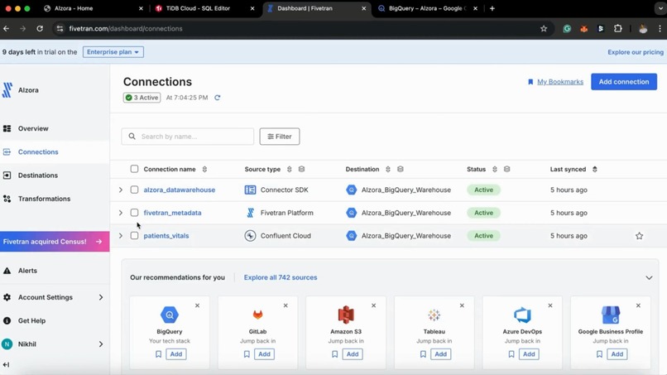Filter the Status column icon
This screenshot has height=375, width=667.
tap(506, 170)
